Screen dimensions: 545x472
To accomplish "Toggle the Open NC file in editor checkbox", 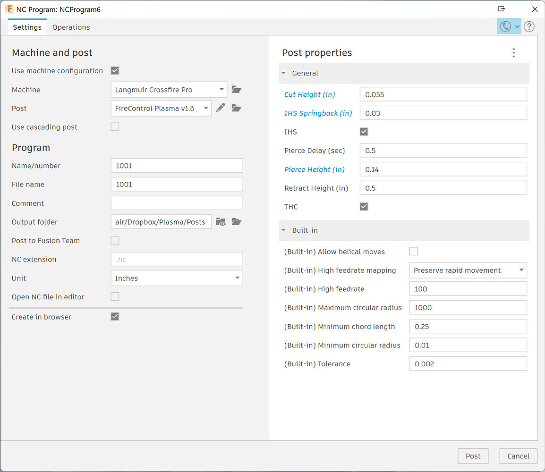I will (x=115, y=296).
